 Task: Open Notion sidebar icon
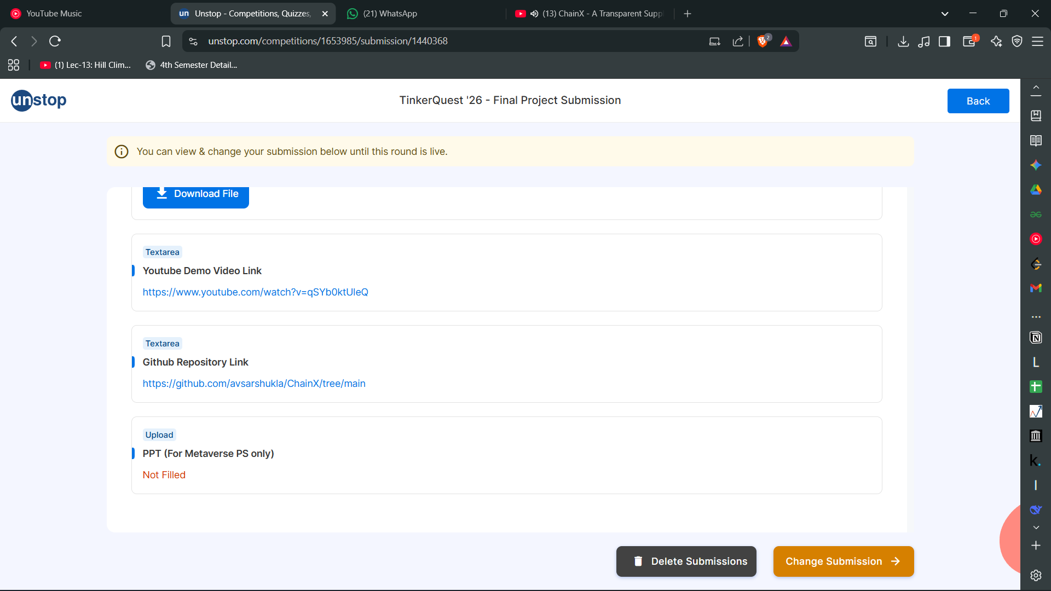coord(1036,338)
